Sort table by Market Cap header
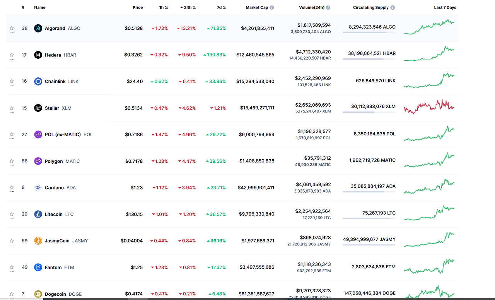The image size is (495, 300). [257, 7]
